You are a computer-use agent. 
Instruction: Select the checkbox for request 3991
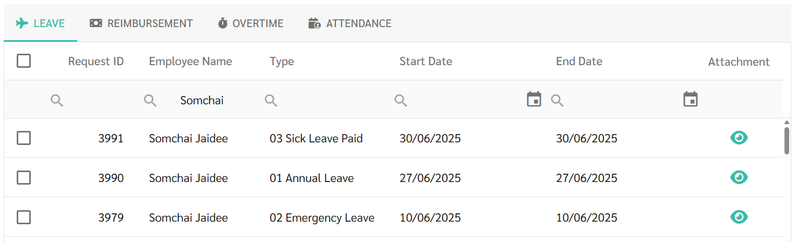point(23,138)
